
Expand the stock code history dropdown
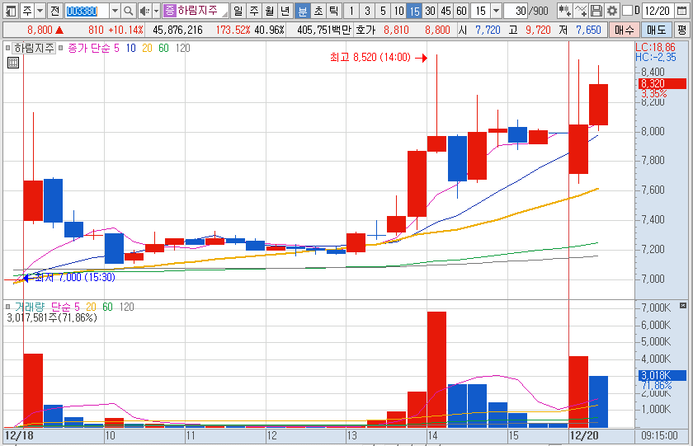pyautogui.click(x=115, y=11)
